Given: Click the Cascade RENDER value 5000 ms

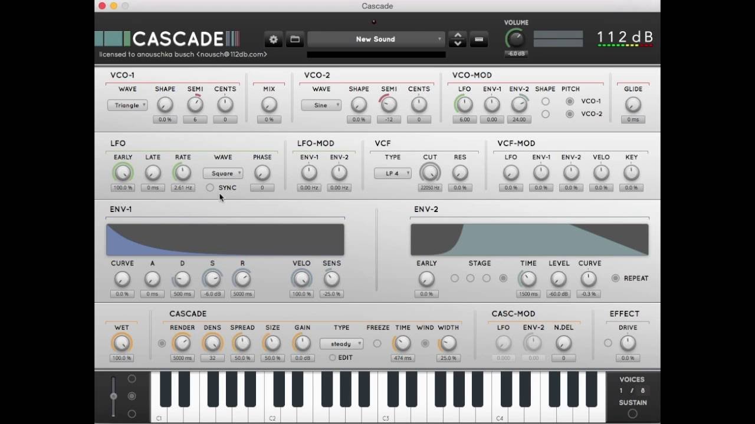Looking at the screenshot, I should coord(182,358).
